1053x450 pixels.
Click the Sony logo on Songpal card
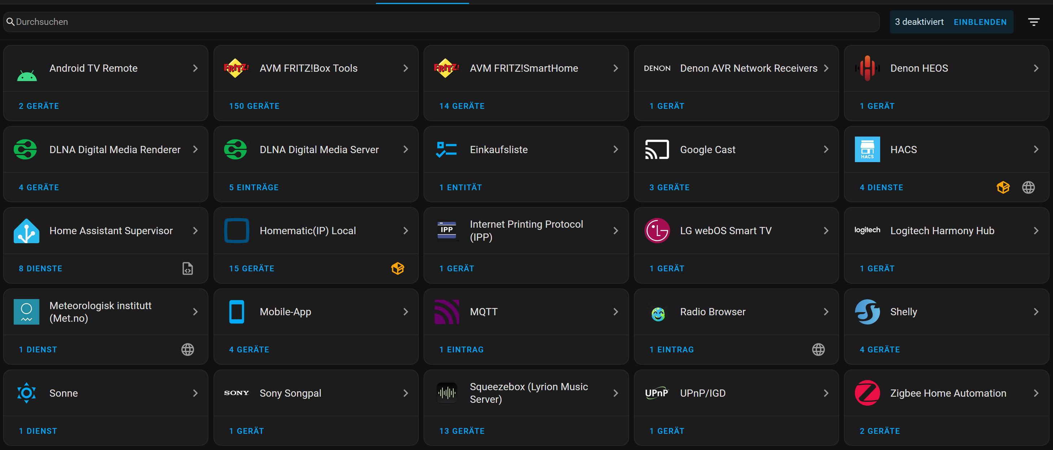(x=236, y=393)
